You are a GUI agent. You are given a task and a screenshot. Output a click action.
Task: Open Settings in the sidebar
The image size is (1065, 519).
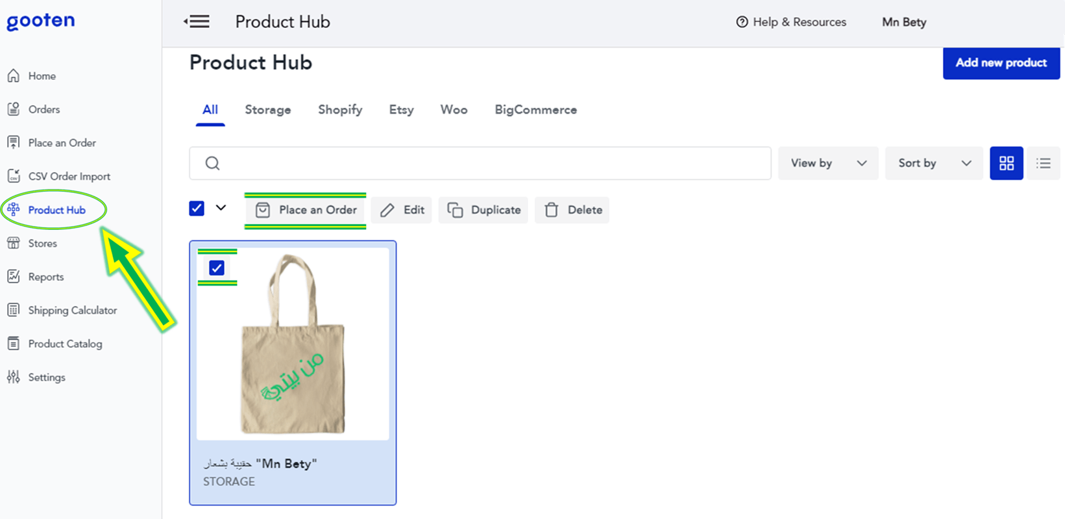tap(47, 377)
